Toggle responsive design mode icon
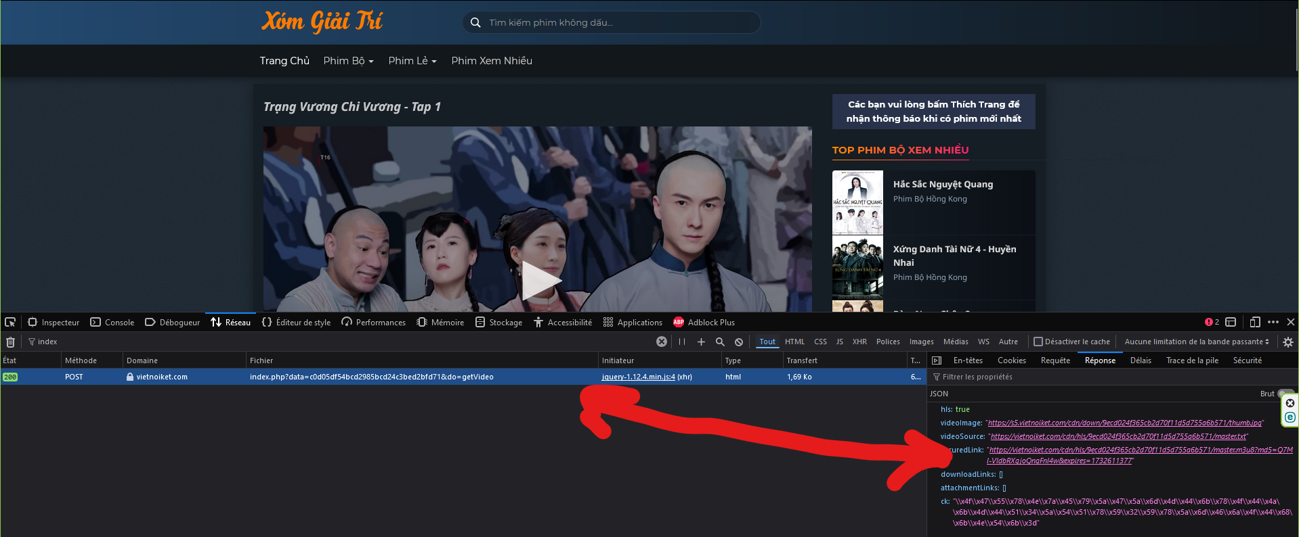The height and width of the screenshot is (537, 1299). pos(1255,323)
